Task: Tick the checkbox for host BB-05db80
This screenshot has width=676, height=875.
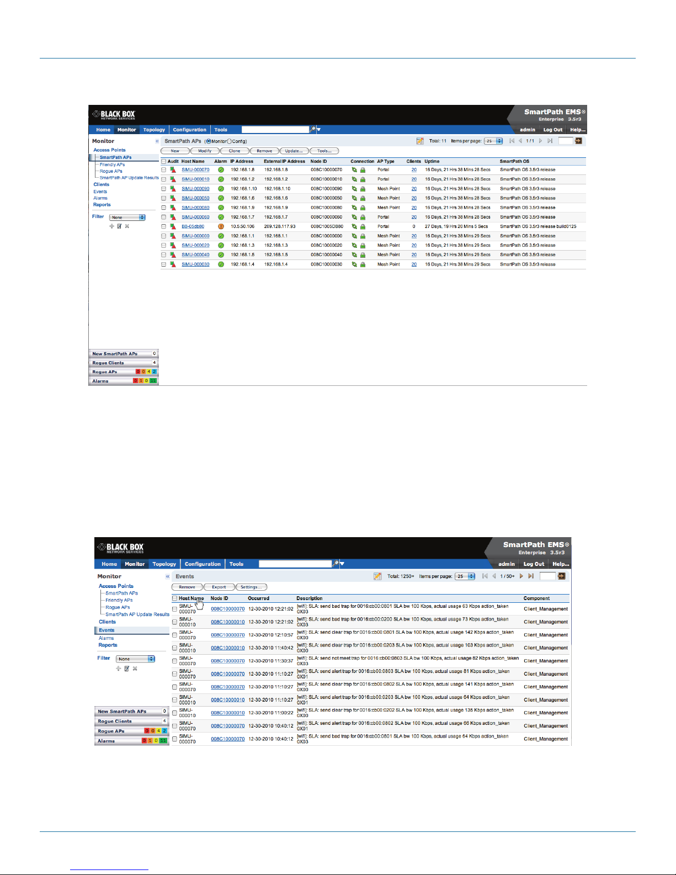Action: 163,226
